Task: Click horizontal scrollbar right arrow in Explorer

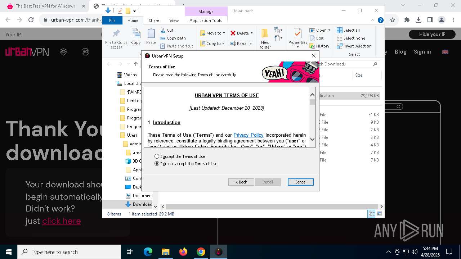Action: point(381,206)
